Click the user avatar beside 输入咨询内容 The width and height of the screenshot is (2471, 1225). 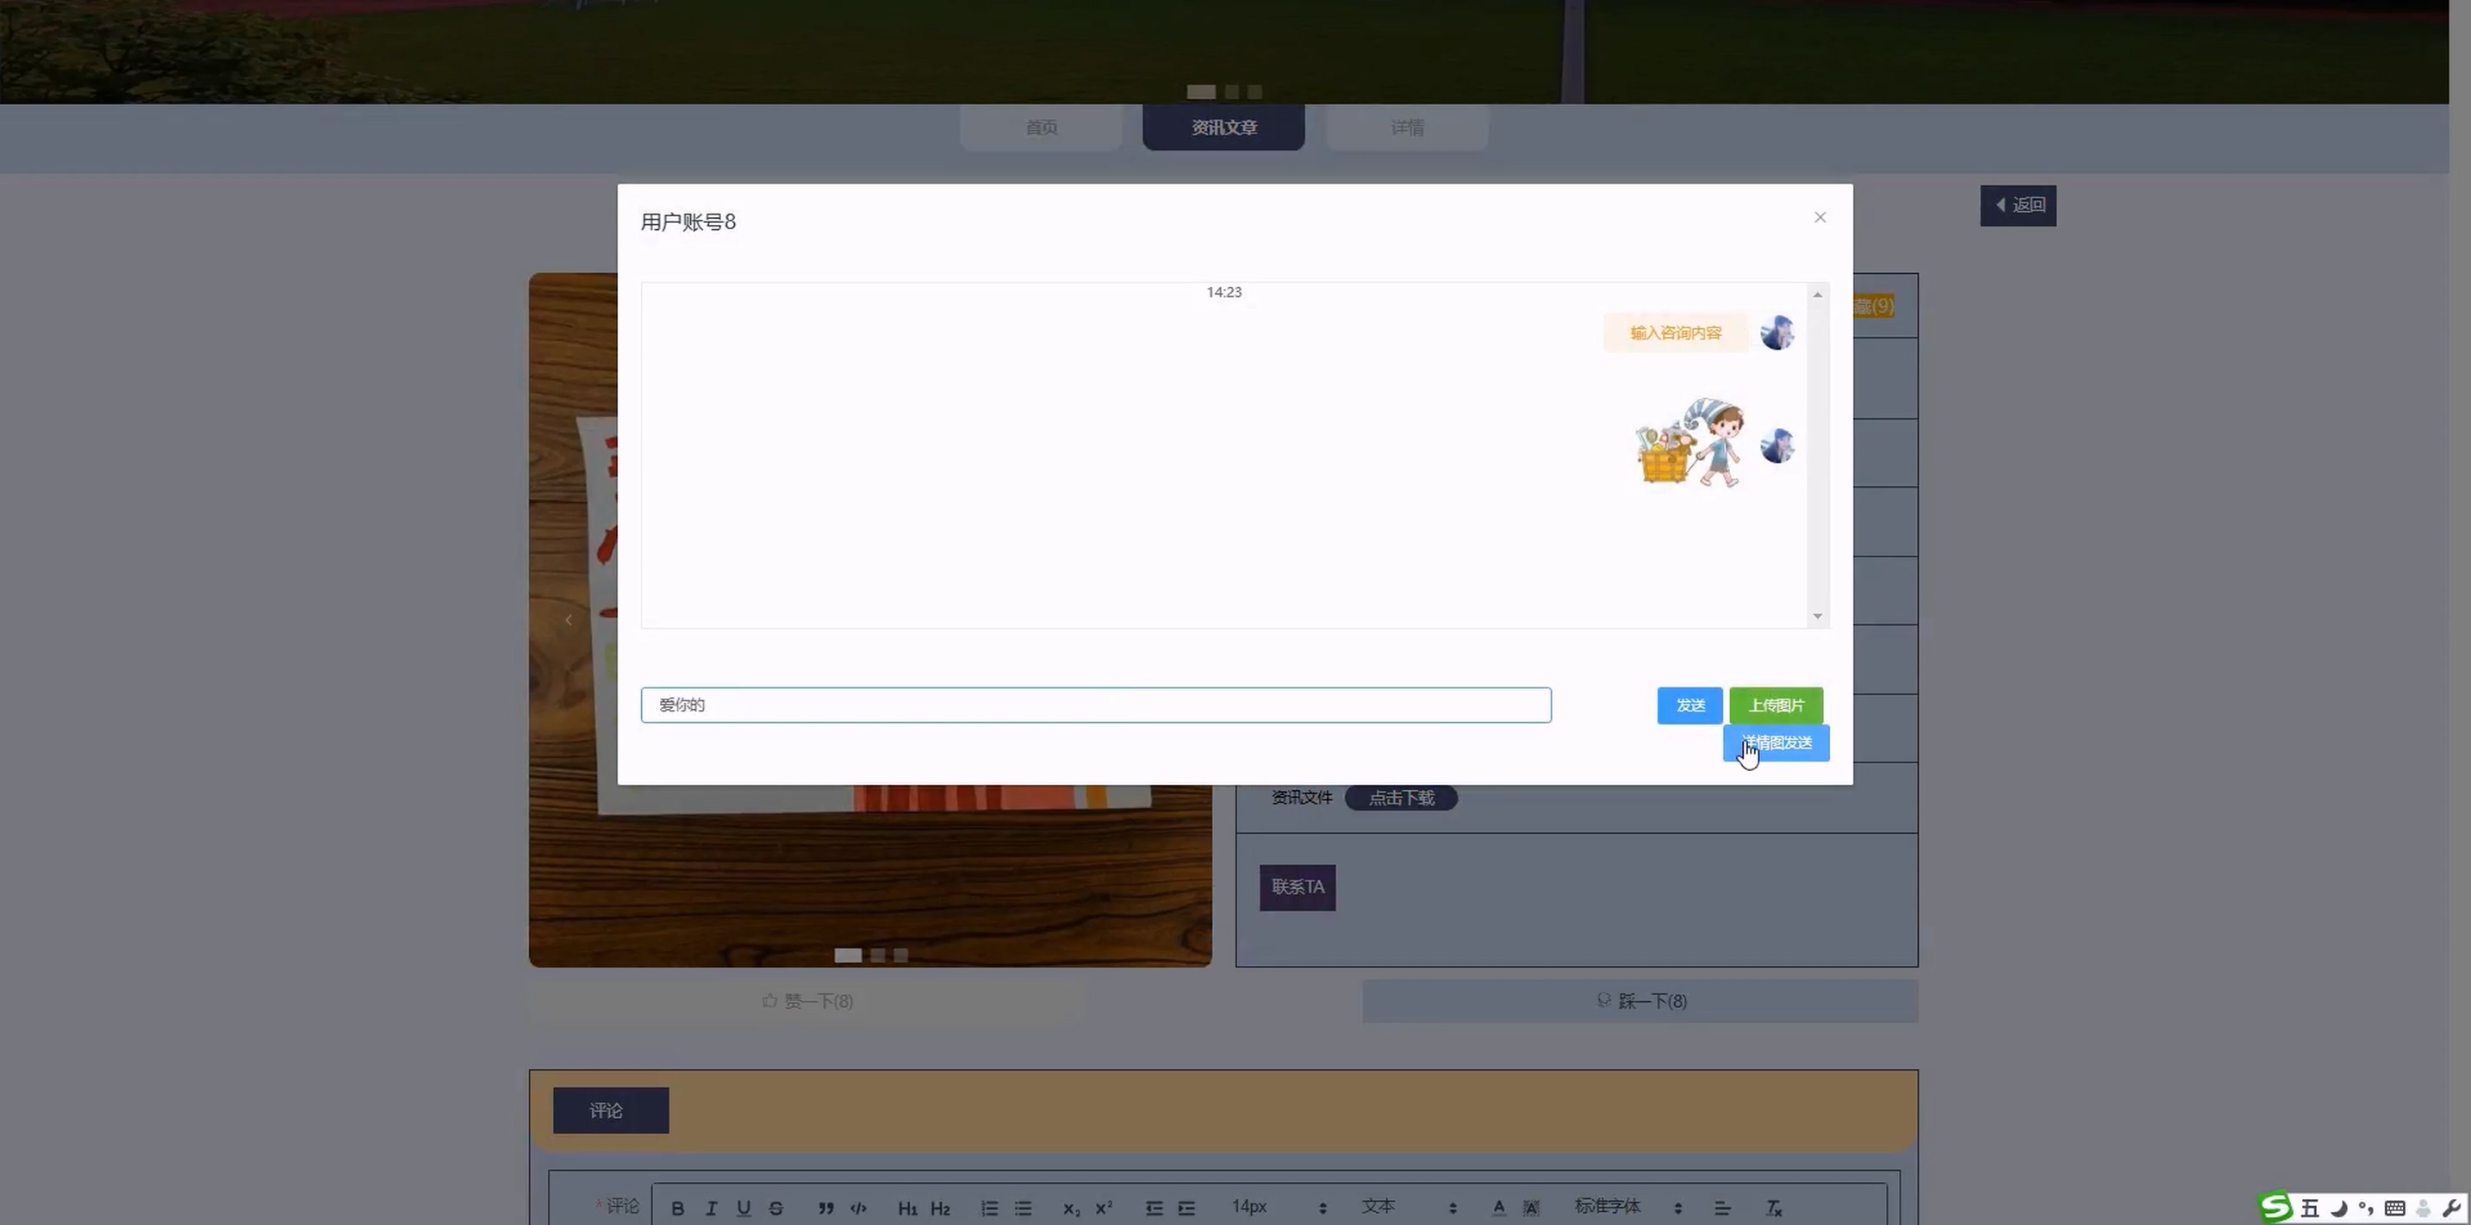click(x=1777, y=333)
